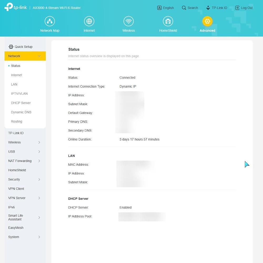The image size is (263, 263).
Task: Click the Advanced gear icon
Action: tap(207, 21)
